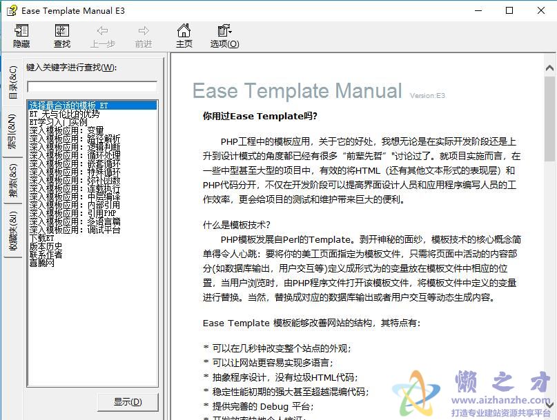Select index entry 深入模板应用：弥补函数
The height and width of the screenshot is (420, 557).
pos(75,180)
